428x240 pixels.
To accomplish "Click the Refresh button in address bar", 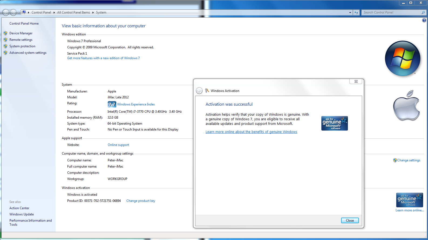I will [356, 12].
